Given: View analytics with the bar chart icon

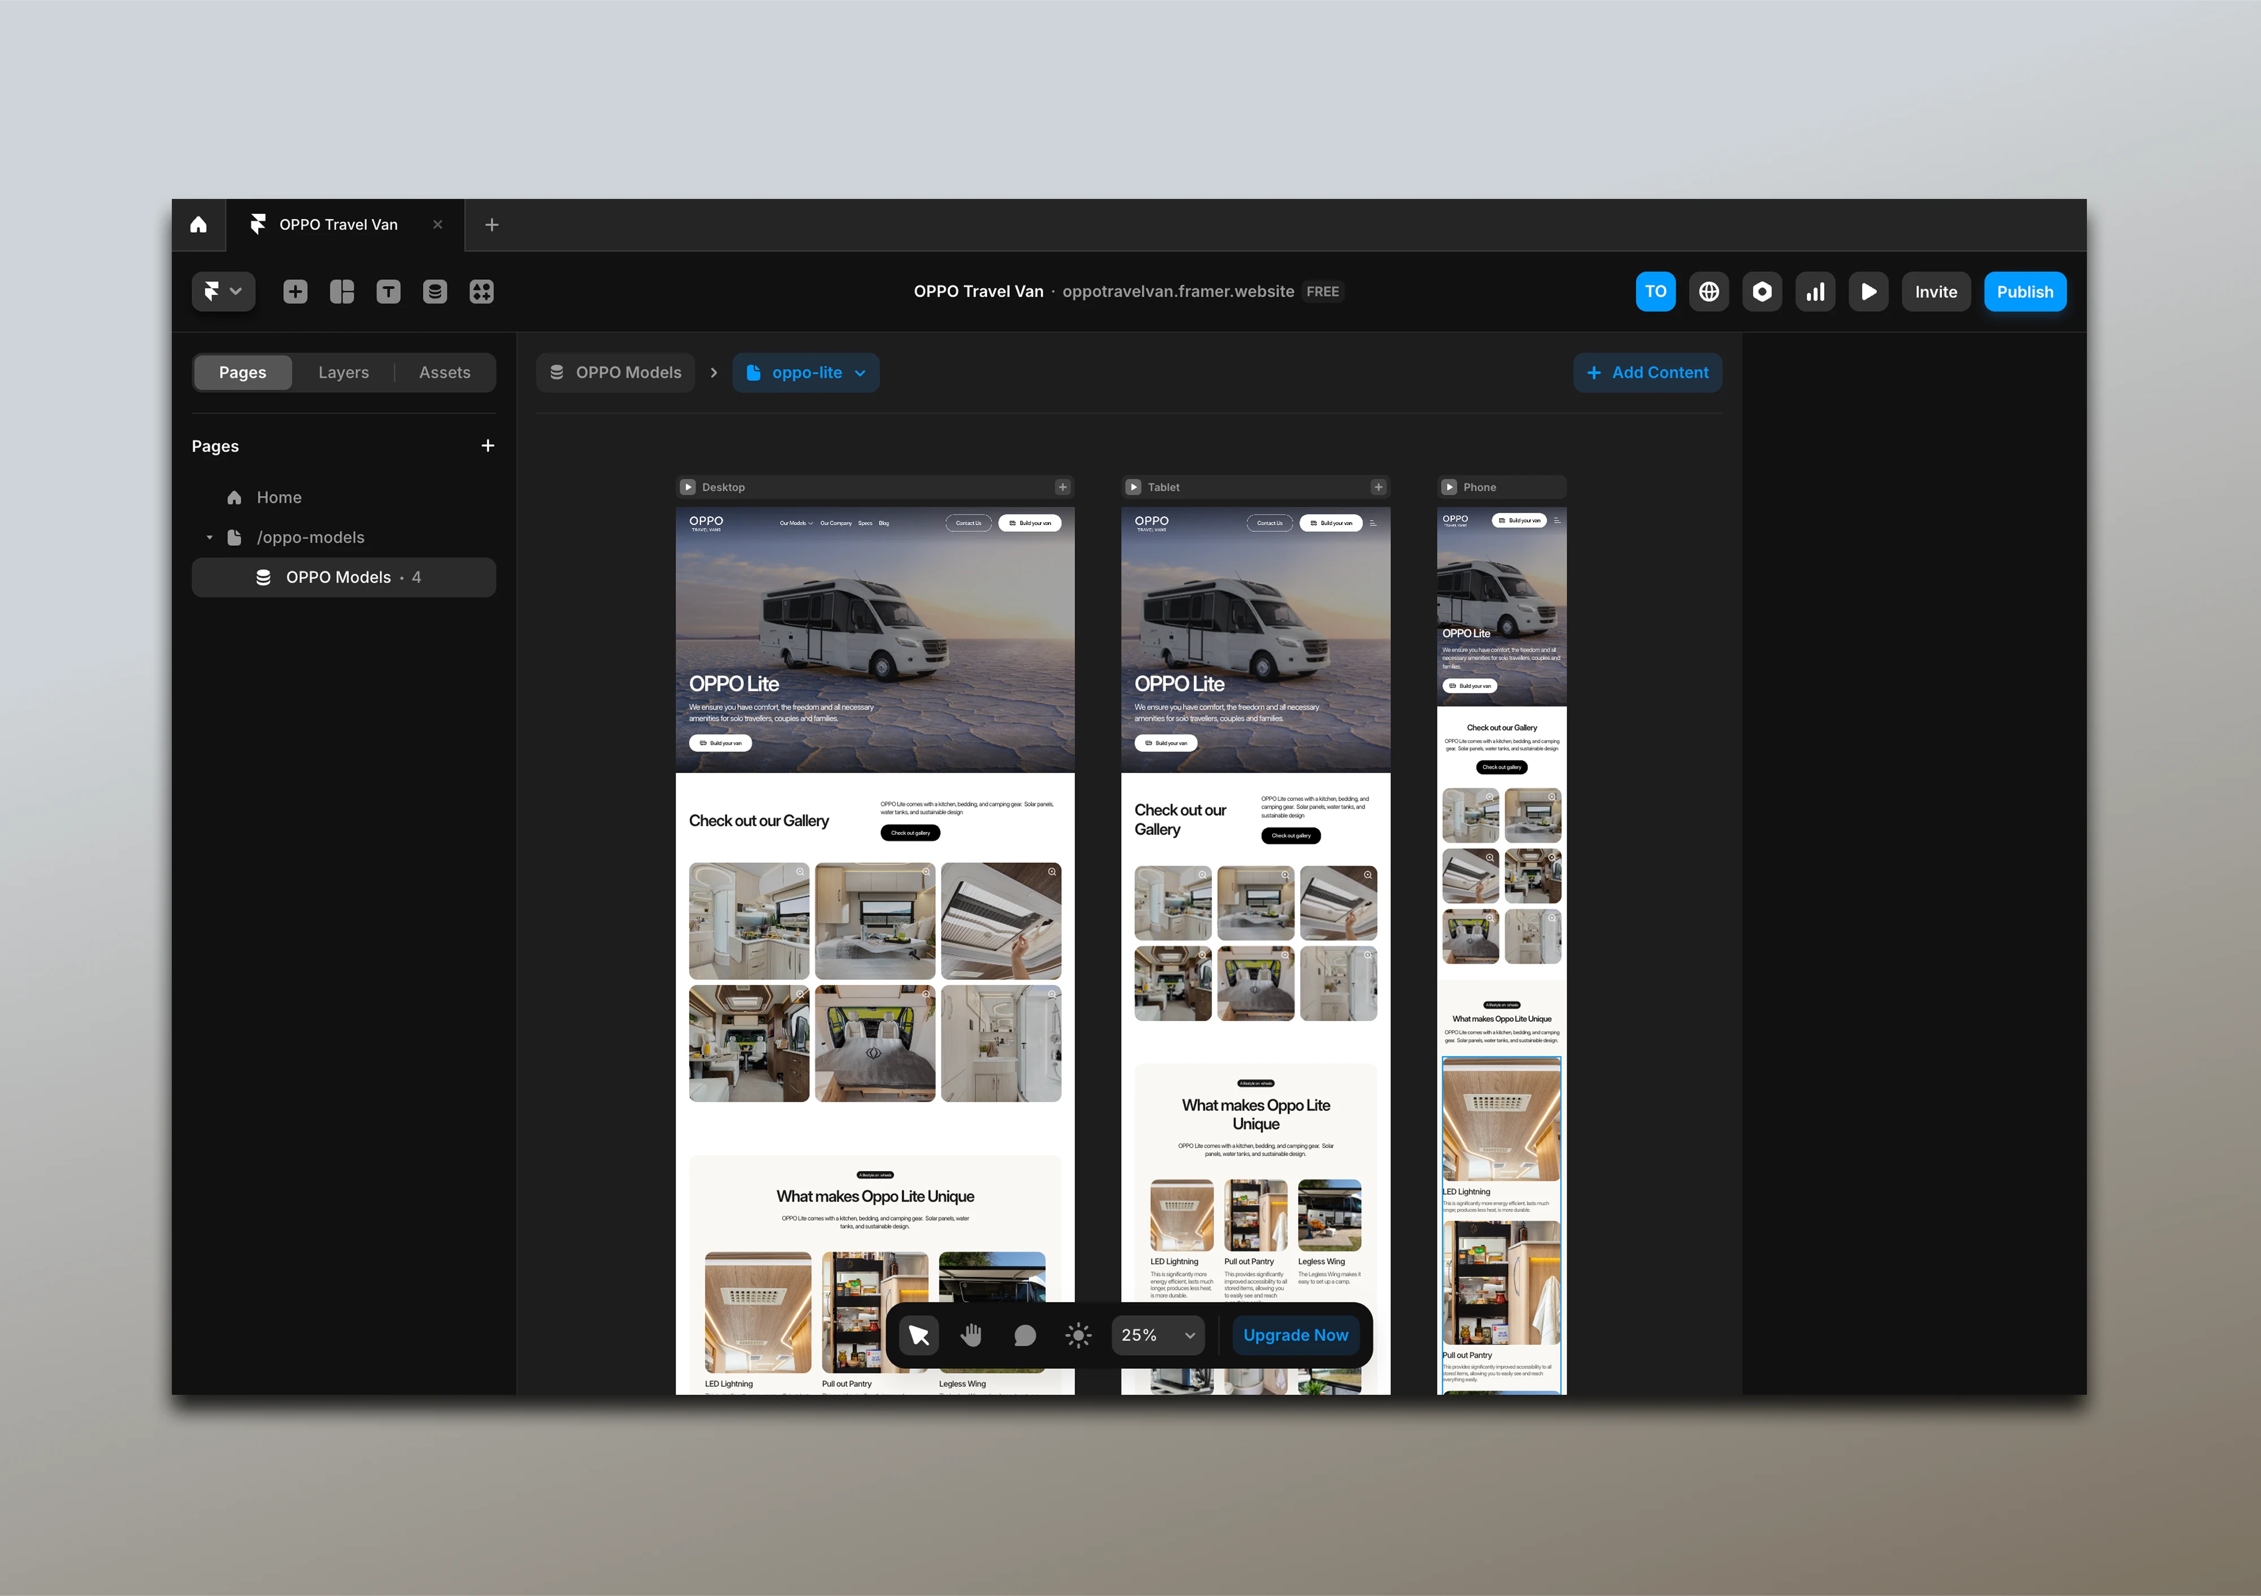Looking at the screenshot, I should click(x=1815, y=292).
